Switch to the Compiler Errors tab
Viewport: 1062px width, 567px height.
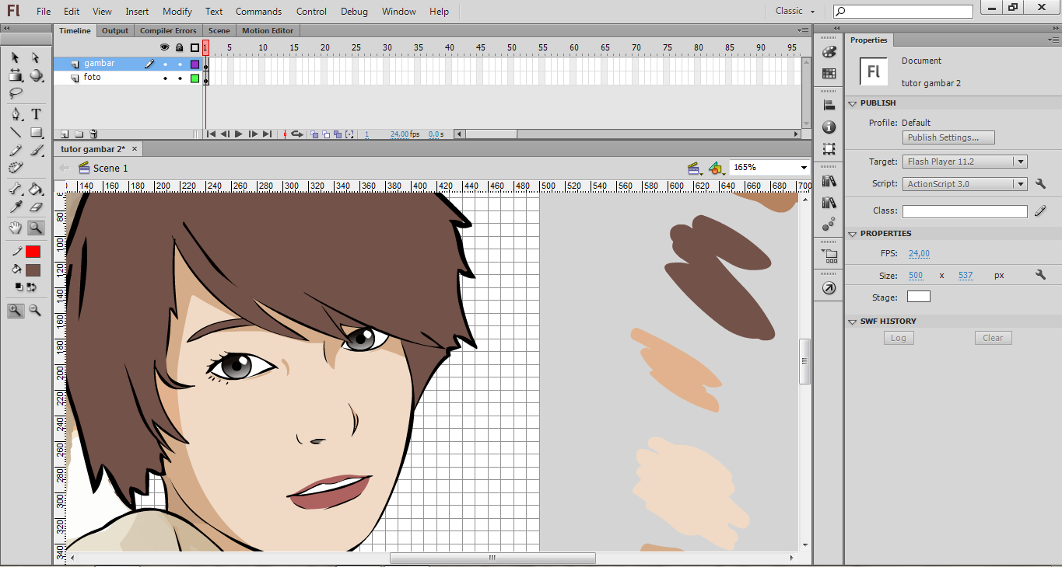click(168, 31)
